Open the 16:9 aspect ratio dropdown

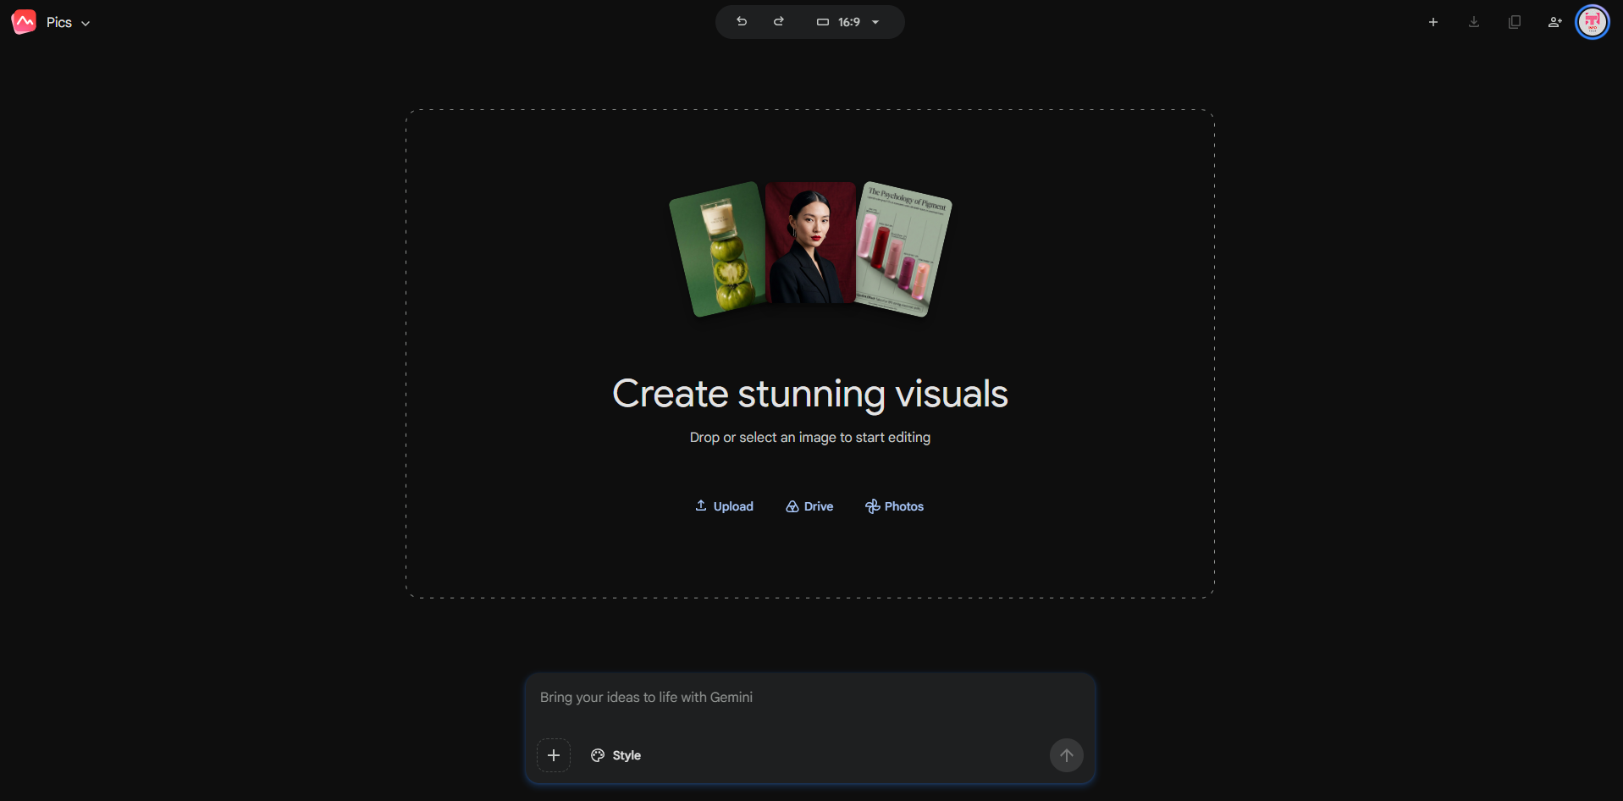click(x=848, y=22)
